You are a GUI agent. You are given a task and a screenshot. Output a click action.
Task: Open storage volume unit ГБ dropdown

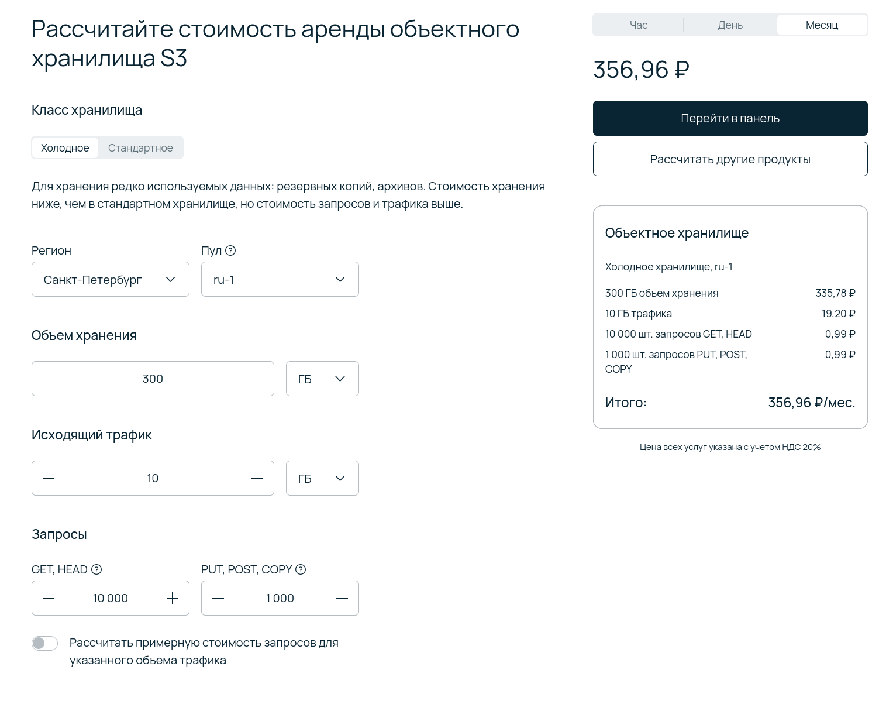[x=322, y=379]
